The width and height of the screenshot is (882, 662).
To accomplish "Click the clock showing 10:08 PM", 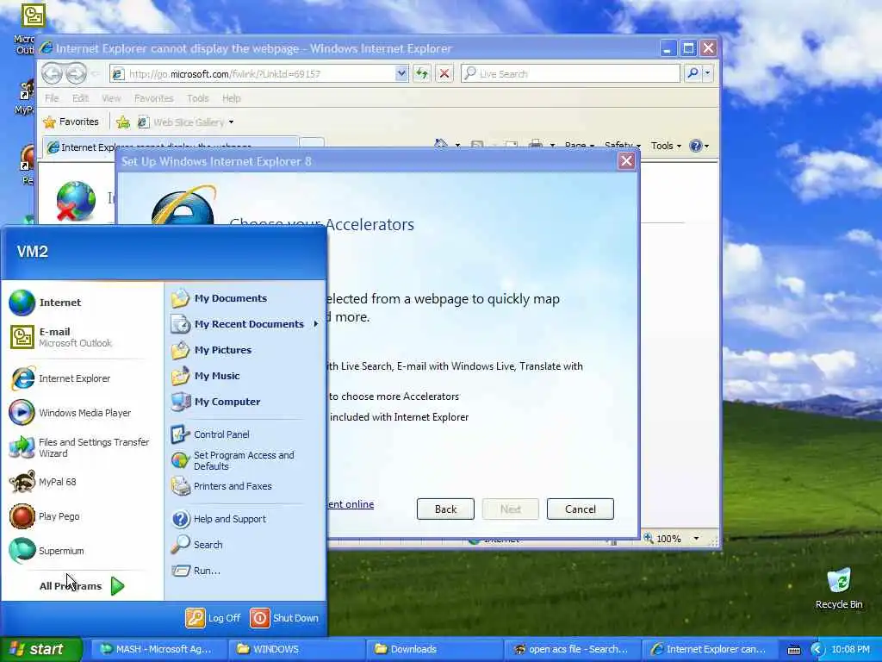I will pyautogui.click(x=850, y=650).
